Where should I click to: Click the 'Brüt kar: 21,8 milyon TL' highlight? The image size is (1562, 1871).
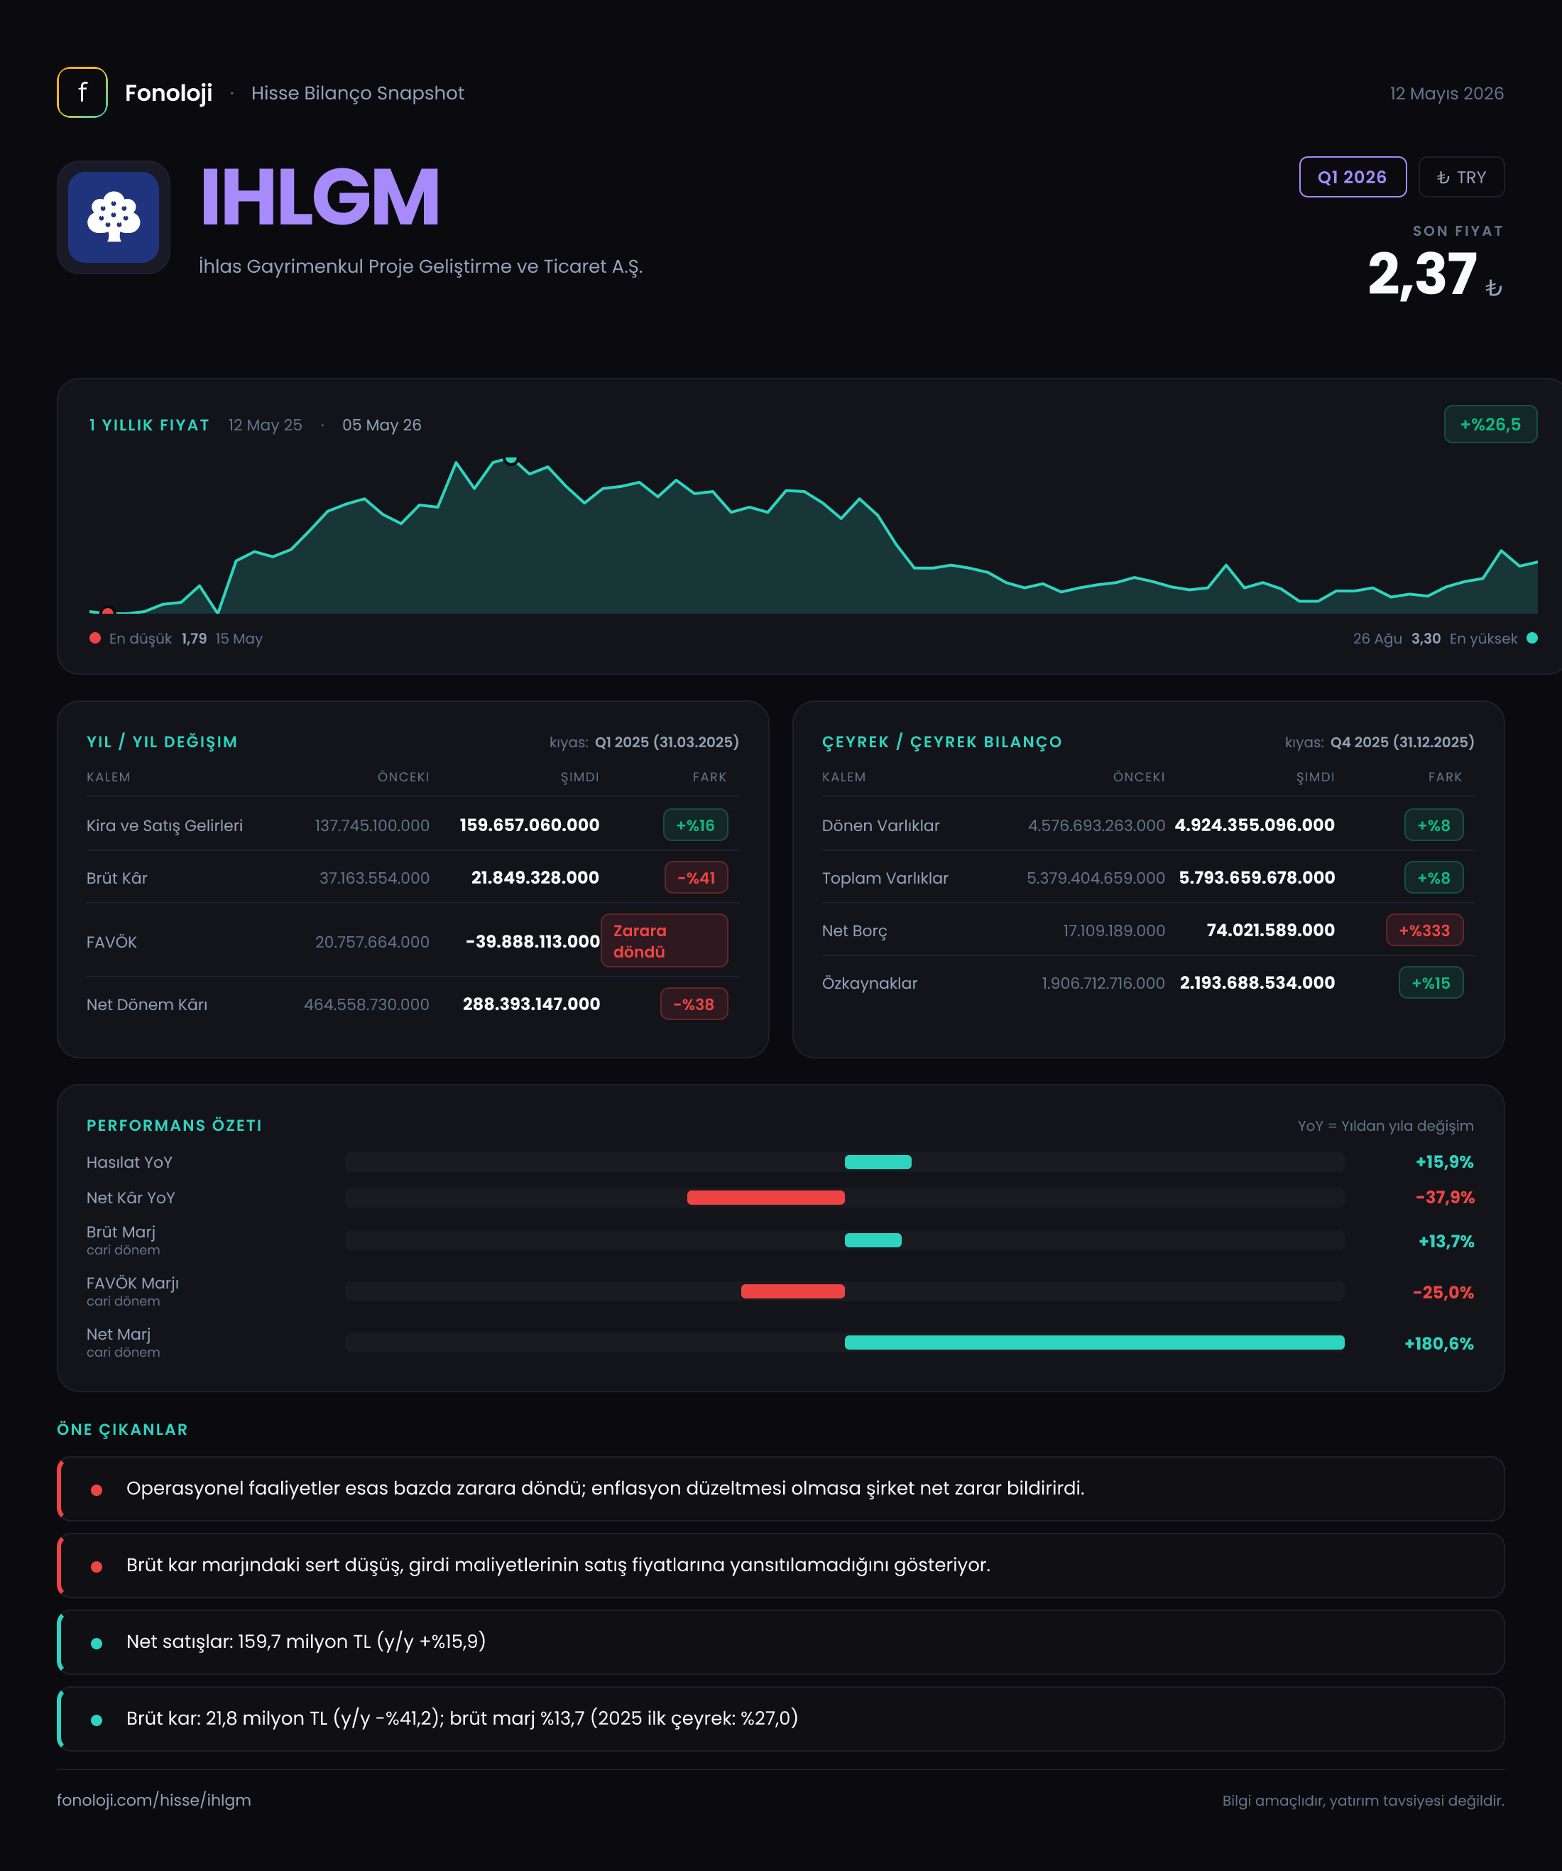tap(781, 1719)
